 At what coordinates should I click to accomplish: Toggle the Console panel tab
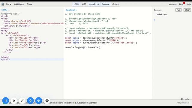(x=106, y=4)
